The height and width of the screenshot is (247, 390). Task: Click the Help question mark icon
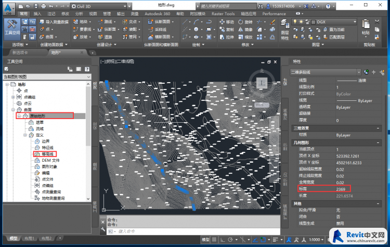pyautogui.click(x=328, y=6)
